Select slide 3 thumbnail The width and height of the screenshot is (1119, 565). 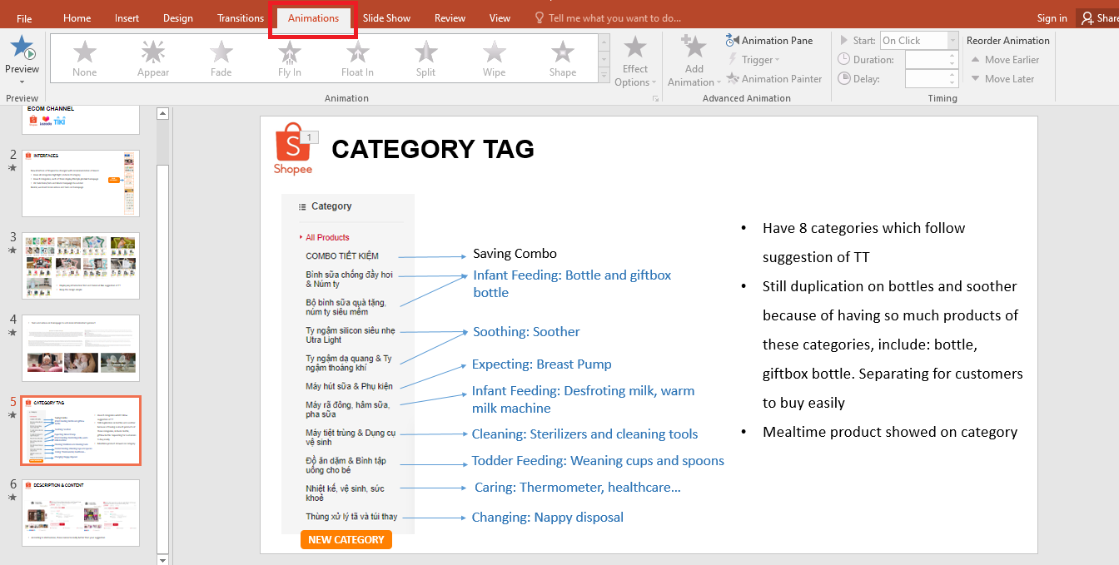pyautogui.click(x=80, y=265)
